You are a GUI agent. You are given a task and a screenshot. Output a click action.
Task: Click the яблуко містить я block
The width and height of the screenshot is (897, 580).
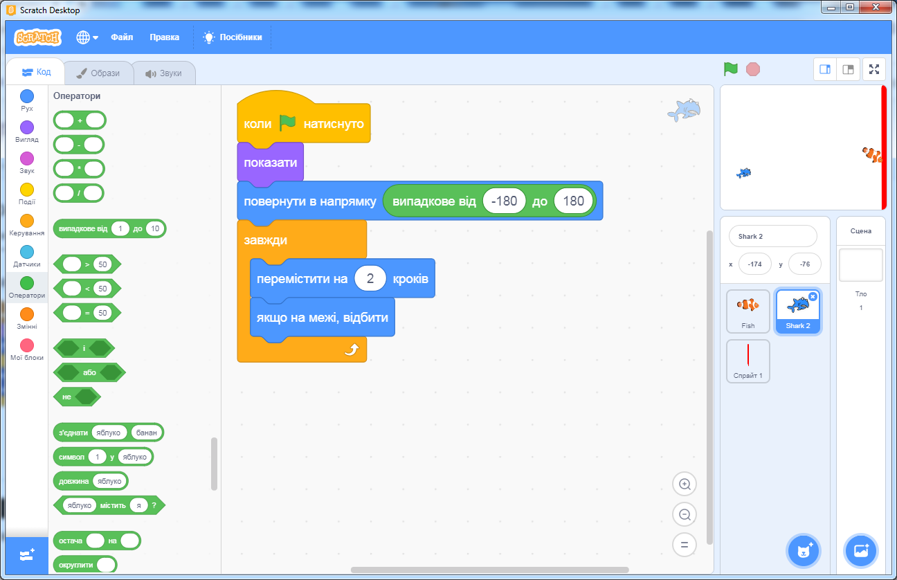[109, 505]
